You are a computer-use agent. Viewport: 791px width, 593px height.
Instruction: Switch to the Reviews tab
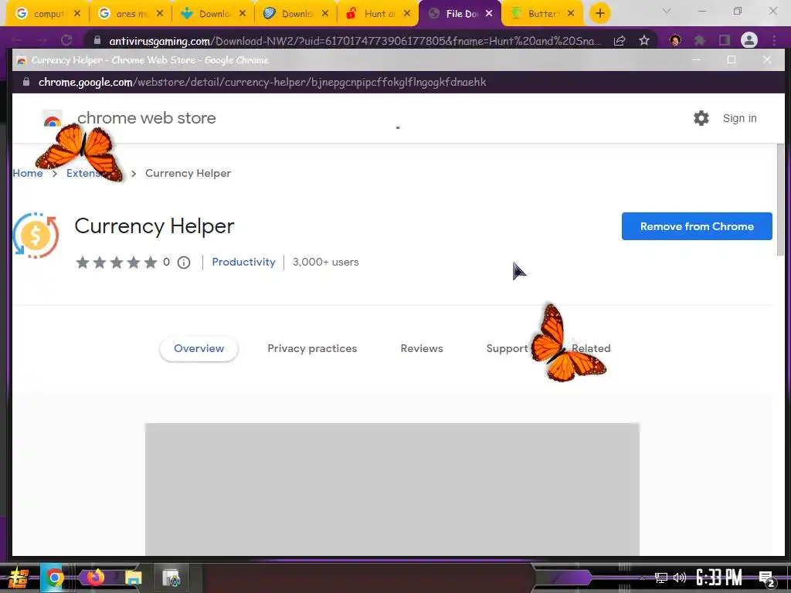pos(422,348)
